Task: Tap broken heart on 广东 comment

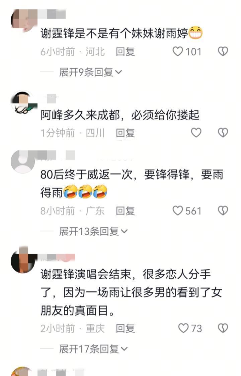Action: click(223, 211)
